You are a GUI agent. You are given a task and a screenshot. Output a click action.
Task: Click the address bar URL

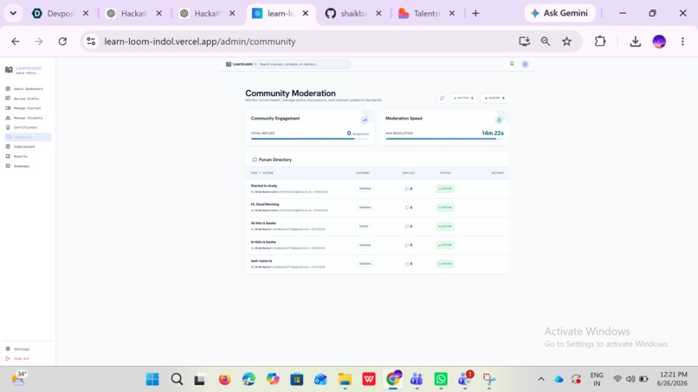(x=200, y=42)
